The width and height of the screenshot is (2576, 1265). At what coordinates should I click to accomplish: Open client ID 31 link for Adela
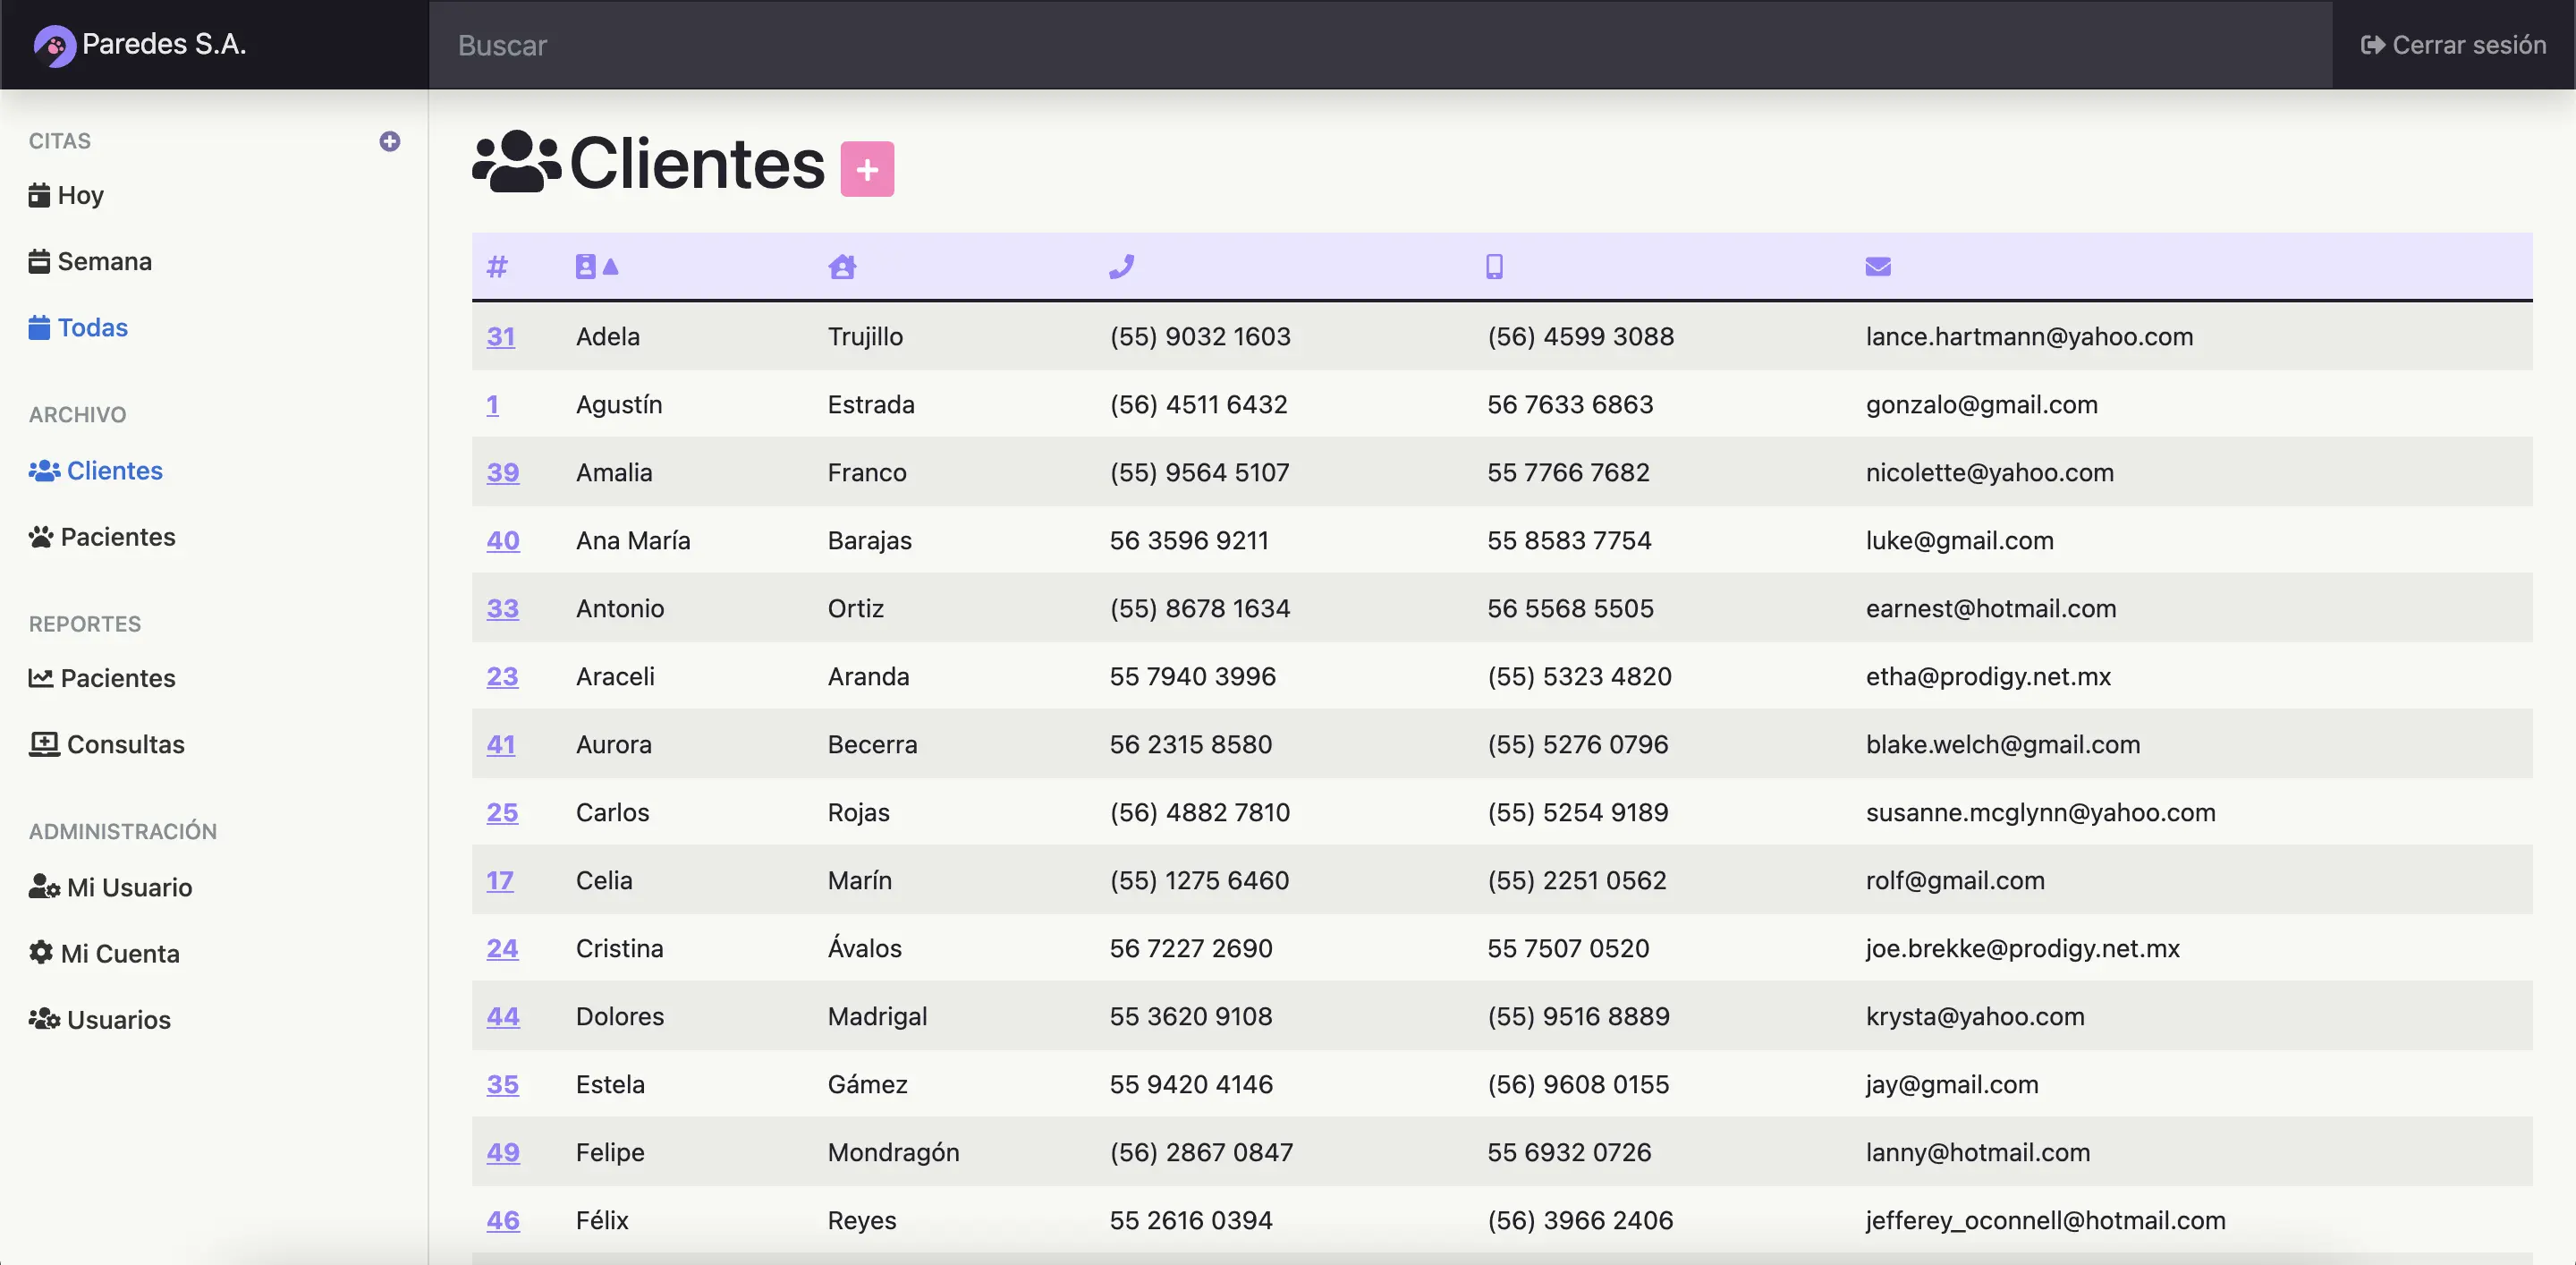(500, 336)
